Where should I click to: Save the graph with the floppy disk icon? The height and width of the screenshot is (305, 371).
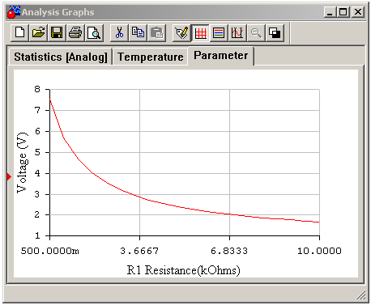[x=57, y=33]
